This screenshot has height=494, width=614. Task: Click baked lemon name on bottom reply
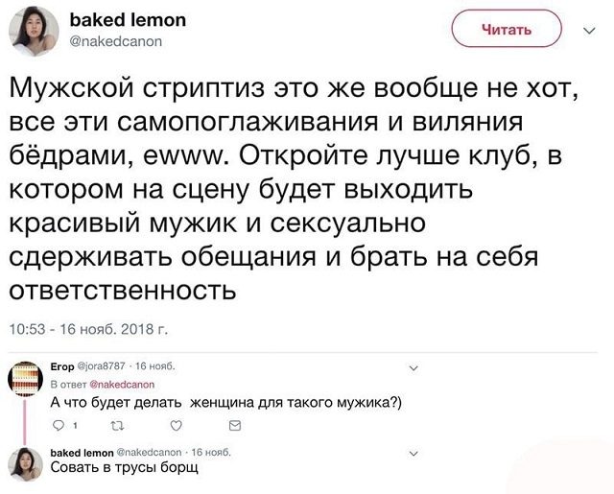click(83, 453)
